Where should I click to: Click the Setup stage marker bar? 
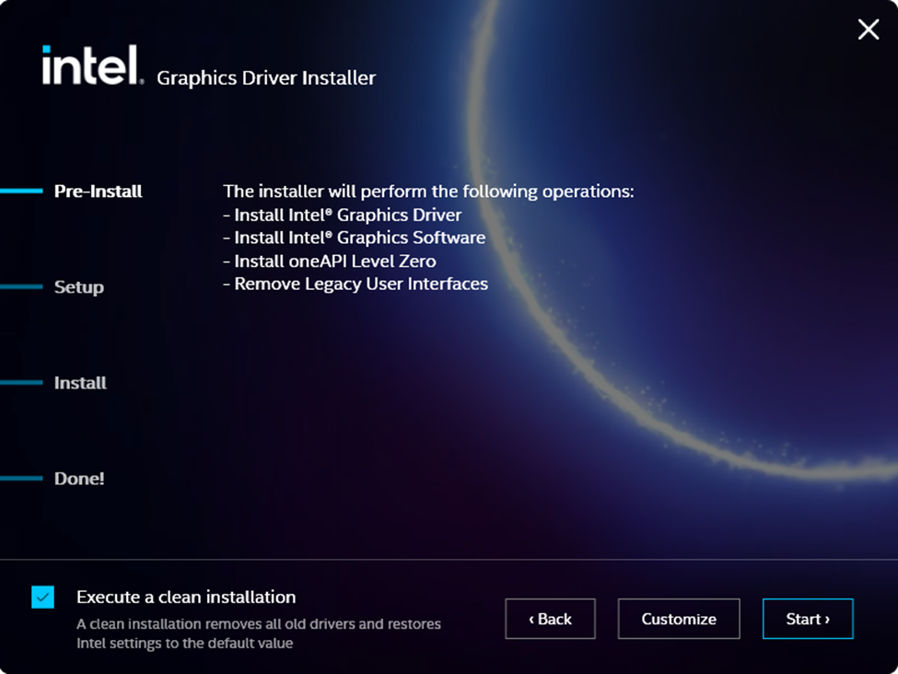23,287
